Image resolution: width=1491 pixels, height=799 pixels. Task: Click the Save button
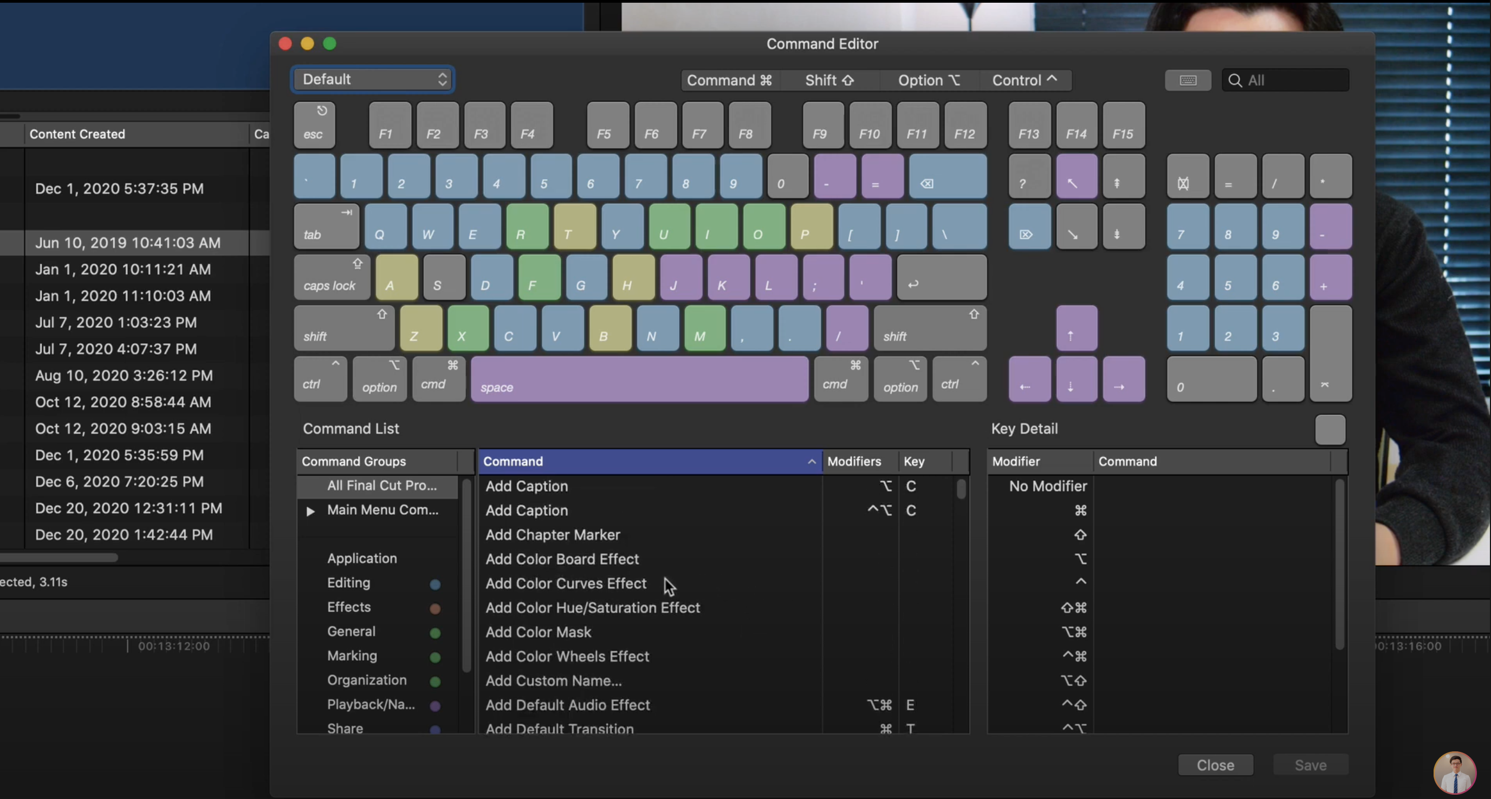(x=1310, y=765)
